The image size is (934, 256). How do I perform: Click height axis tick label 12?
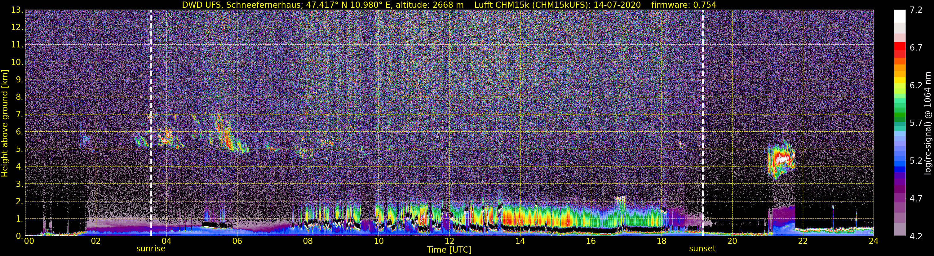tap(17, 27)
